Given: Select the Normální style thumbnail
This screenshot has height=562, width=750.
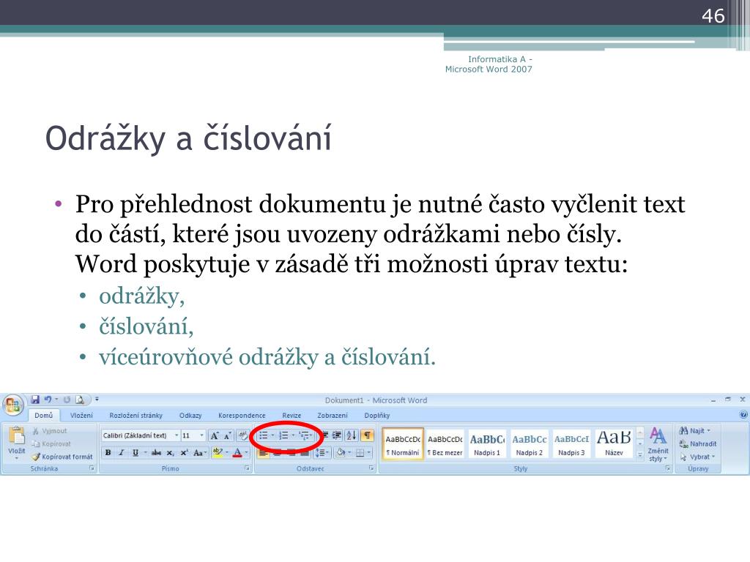Looking at the screenshot, I should [403, 444].
